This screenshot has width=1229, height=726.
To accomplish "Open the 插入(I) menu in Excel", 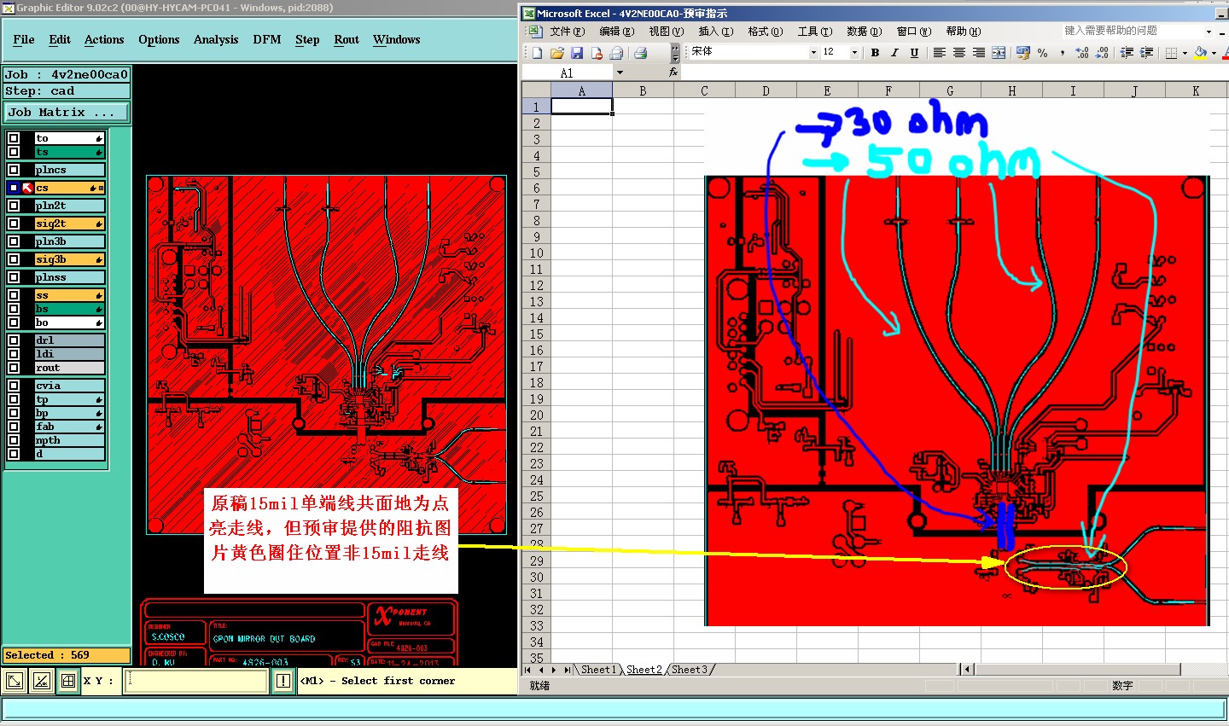I will click(715, 32).
